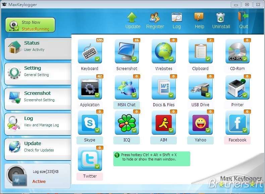The height and width of the screenshot is (194, 265).
Task: Click the MSN Chat label button
Action: pos(127,105)
